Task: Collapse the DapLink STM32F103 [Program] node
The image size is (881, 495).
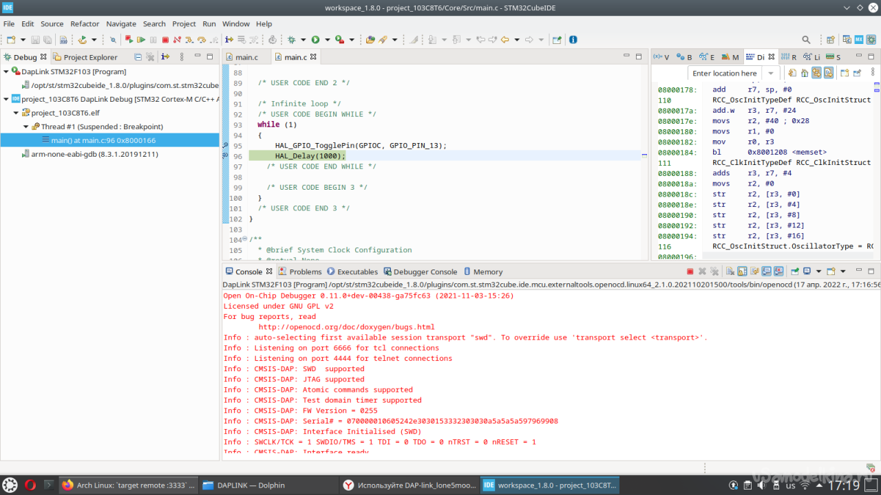Action: coord(6,71)
